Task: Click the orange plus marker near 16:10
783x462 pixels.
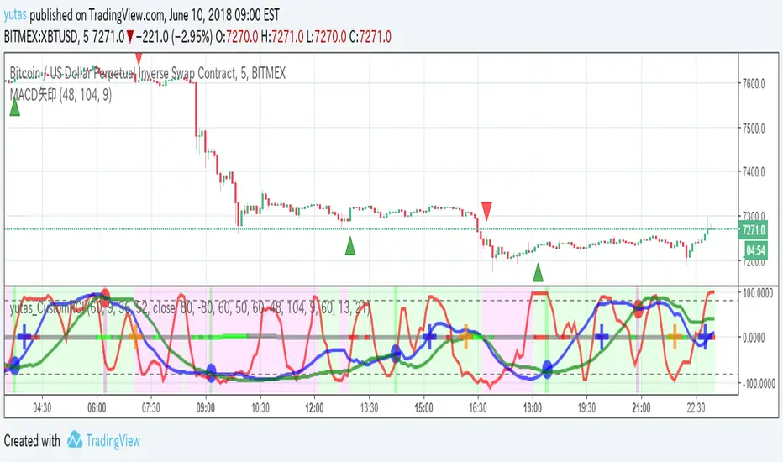Action: 465,337
